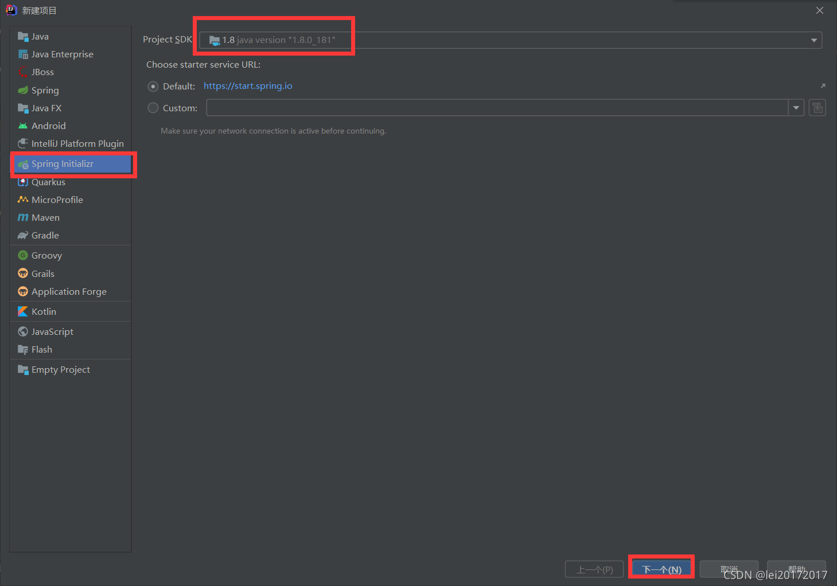Select Maven project type

point(71,217)
